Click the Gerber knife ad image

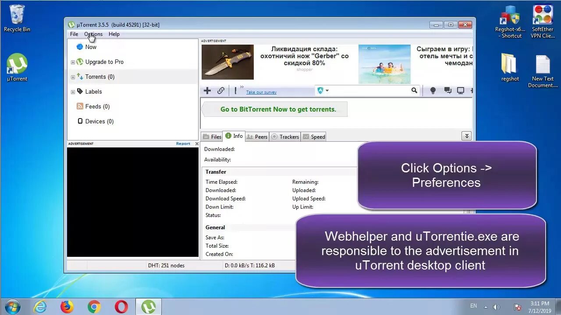pos(227,62)
